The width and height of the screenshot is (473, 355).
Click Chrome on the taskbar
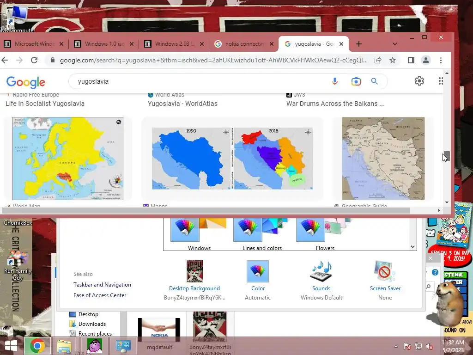pos(37,346)
